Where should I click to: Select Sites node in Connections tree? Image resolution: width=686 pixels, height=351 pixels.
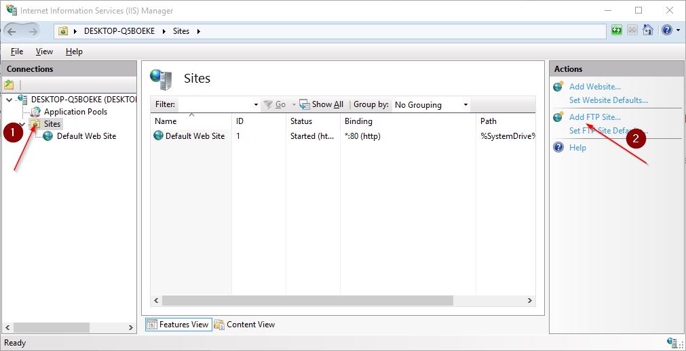pyautogui.click(x=52, y=124)
